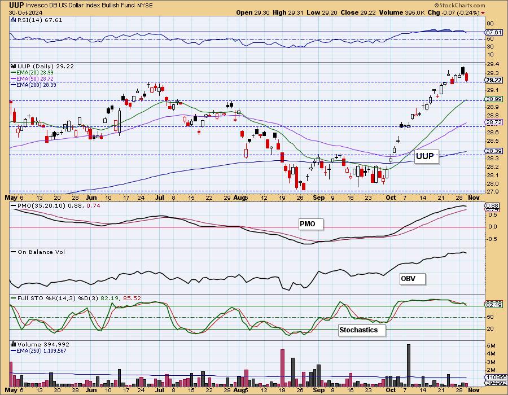
Task: Click the red down arrow beside Chg
Action: pos(483,13)
